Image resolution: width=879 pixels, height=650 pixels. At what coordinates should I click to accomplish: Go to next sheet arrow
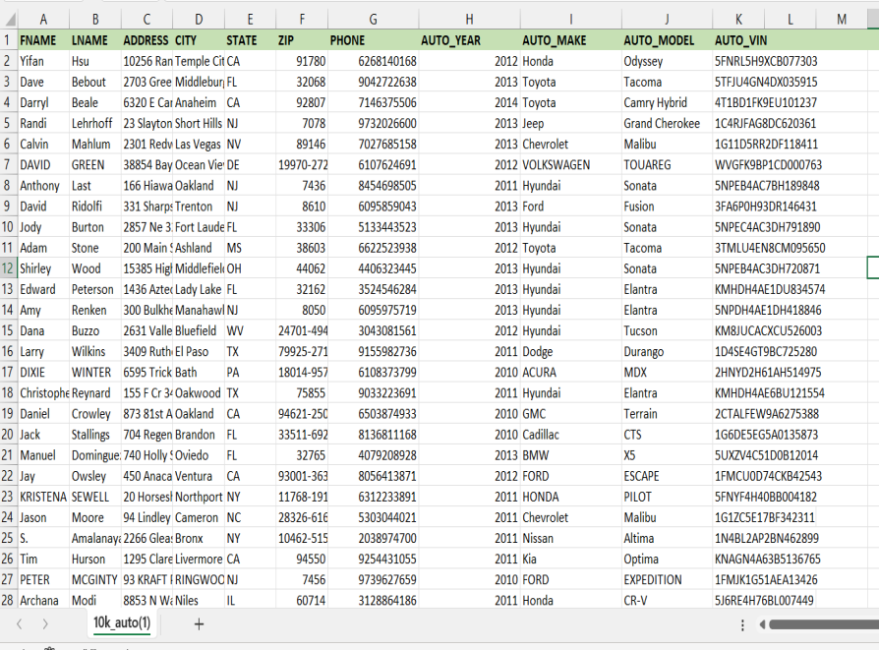tap(45, 623)
